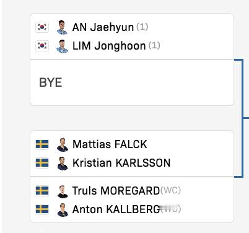Viewport: 249px width, 233px height.
Task: Open LIM Jonghoon player name link
Action: [109, 46]
